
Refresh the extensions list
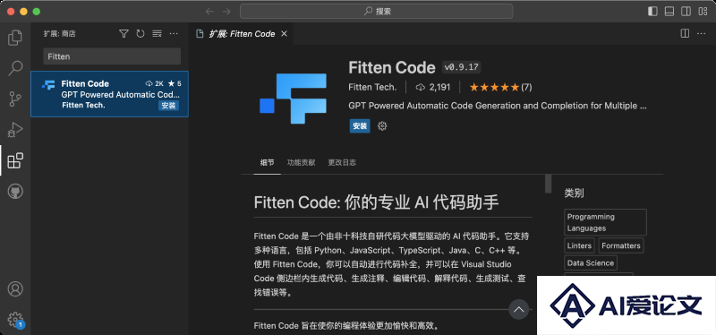[x=141, y=33]
